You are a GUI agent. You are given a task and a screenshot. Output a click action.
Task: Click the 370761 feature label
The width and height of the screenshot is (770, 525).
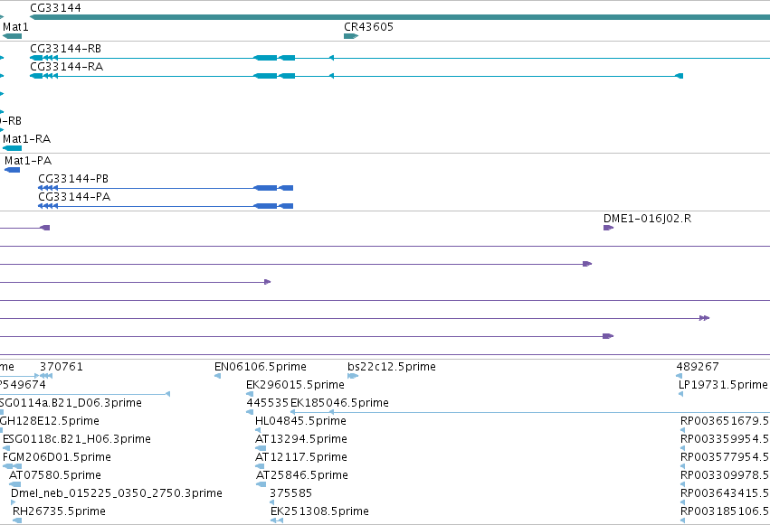(x=62, y=367)
